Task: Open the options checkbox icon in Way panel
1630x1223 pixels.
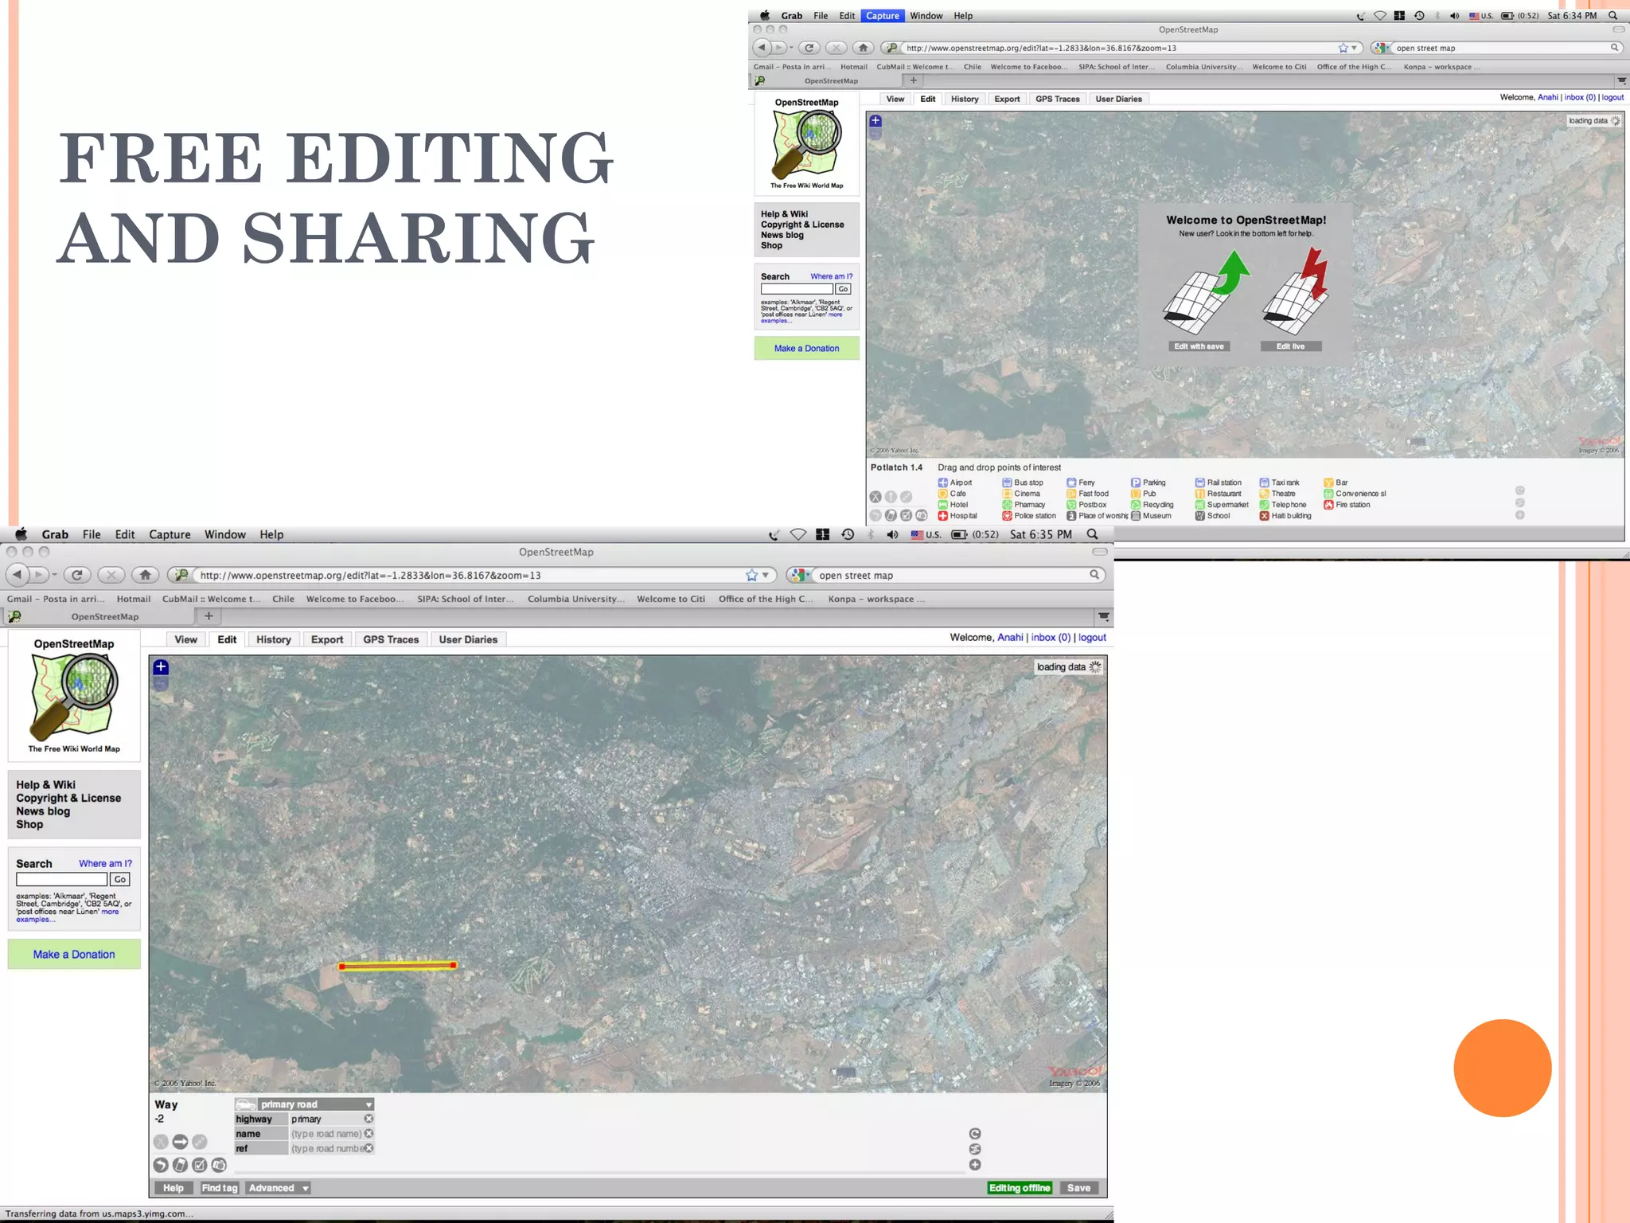Action: (x=200, y=1166)
